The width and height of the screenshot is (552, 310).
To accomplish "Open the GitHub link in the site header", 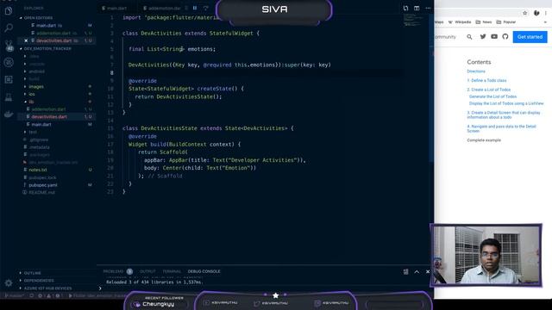I will coord(505,36).
